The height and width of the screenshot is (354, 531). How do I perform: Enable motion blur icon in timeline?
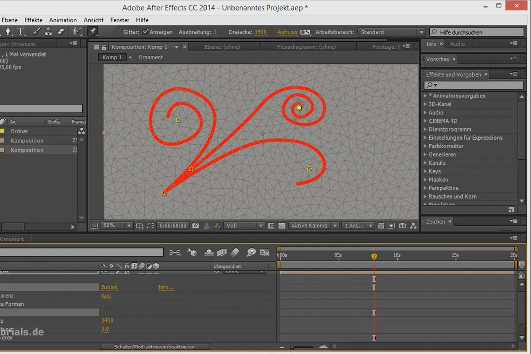pos(235,252)
